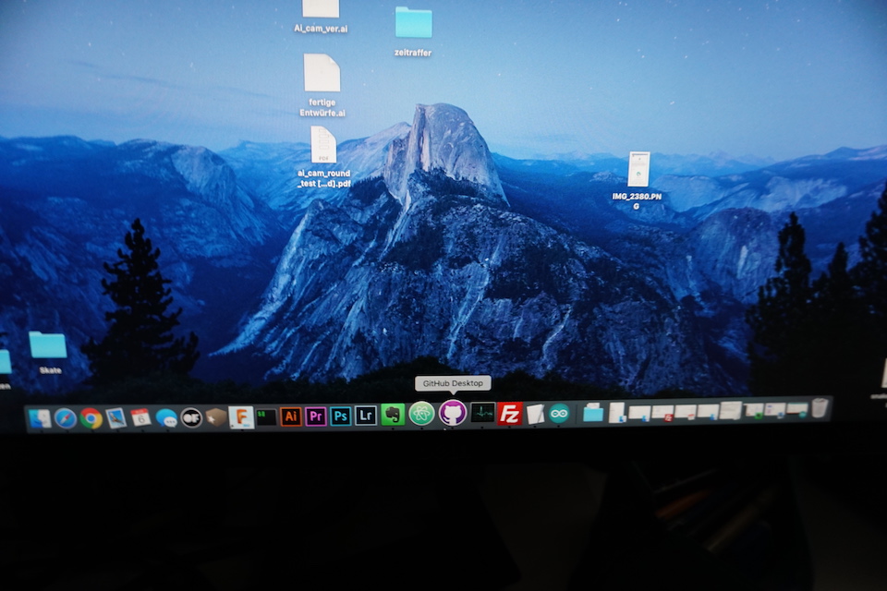Open Adobe Premiere Pro in the dock
The width and height of the screenshot is (887, 591).
pos(316,416)
